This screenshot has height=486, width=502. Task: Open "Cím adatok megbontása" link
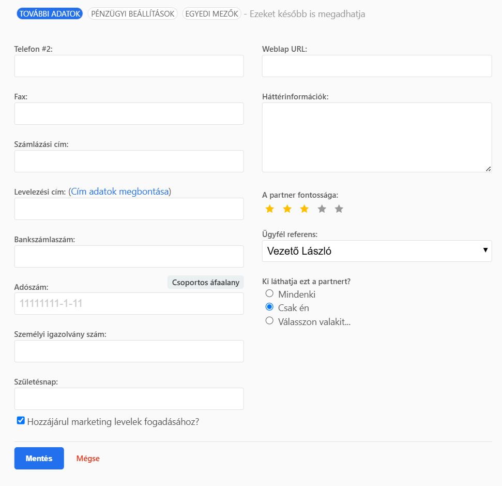(x=120, y=192)
